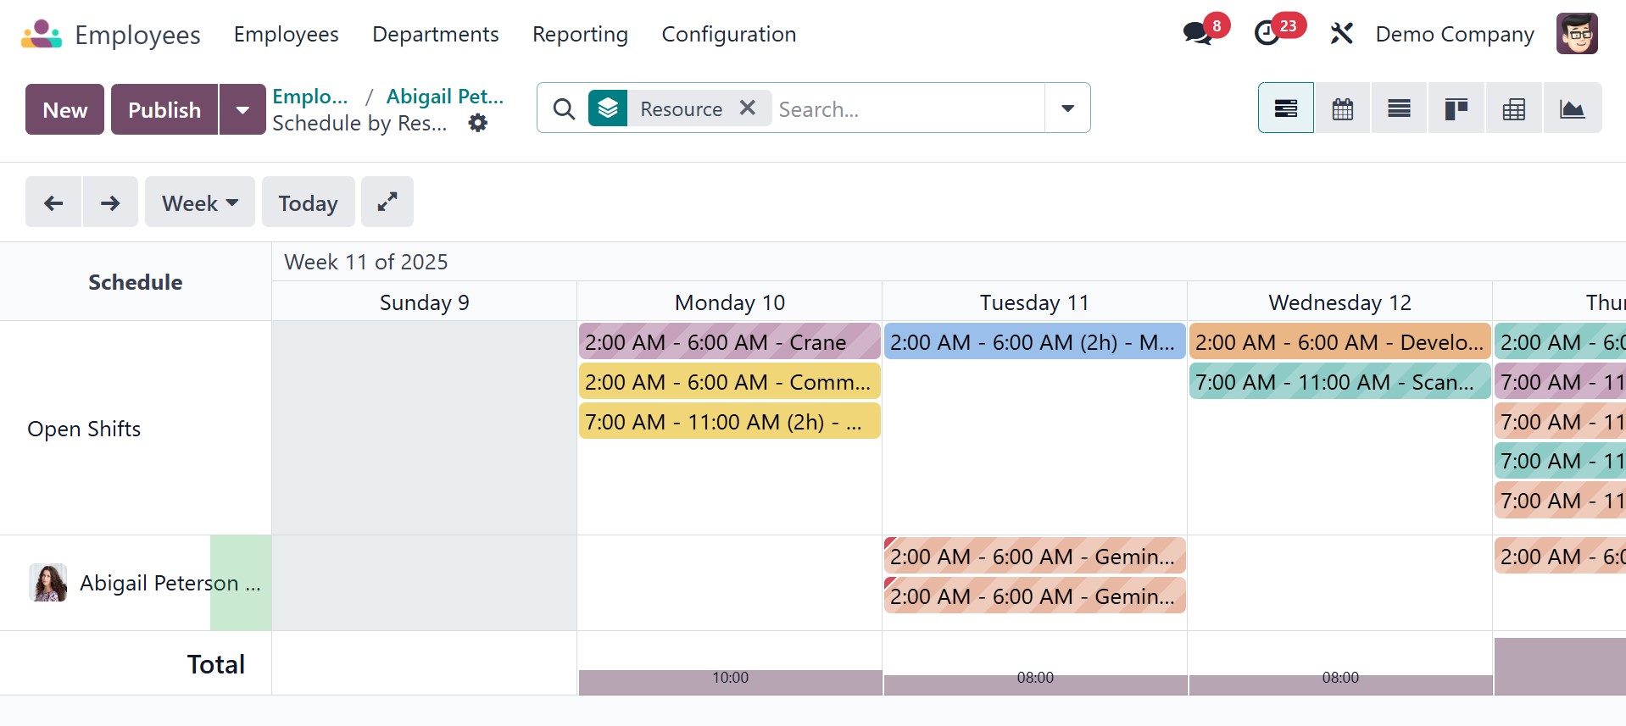Focus the Search input field

907,109
